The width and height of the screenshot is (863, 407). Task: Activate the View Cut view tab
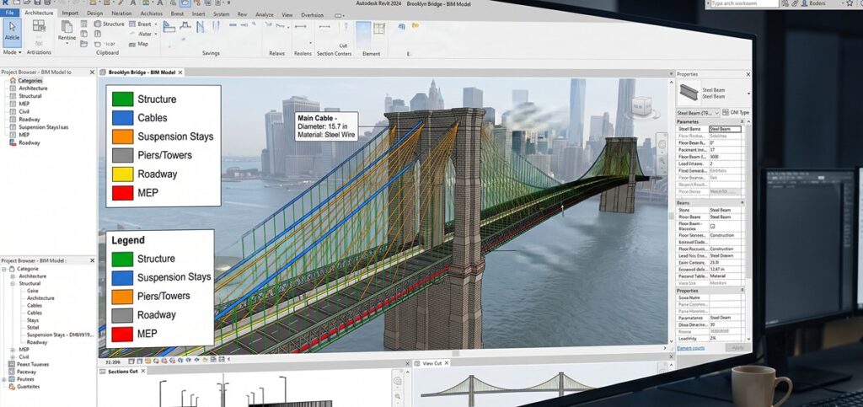tap(431, 363)
